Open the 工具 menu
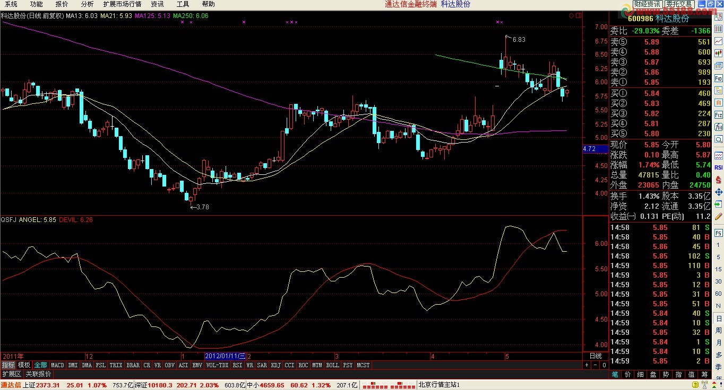 click(183, 4)
